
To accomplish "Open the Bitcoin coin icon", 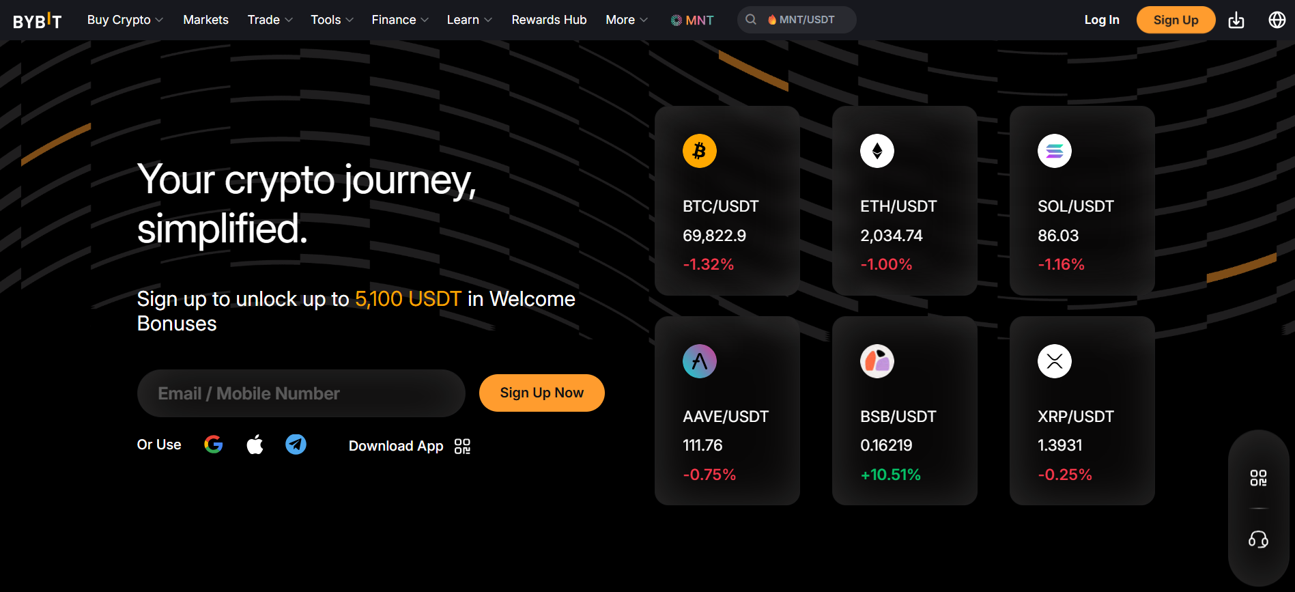I will coord(699,151).
